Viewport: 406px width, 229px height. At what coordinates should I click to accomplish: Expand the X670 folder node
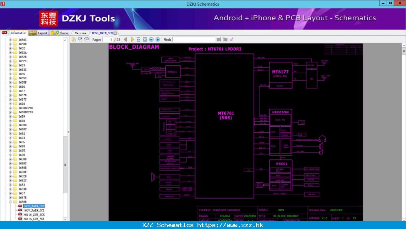point(10,146)
